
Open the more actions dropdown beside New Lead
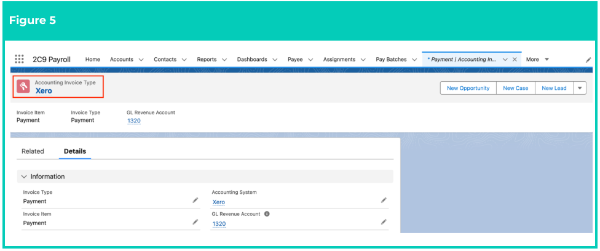pos(580,88)
